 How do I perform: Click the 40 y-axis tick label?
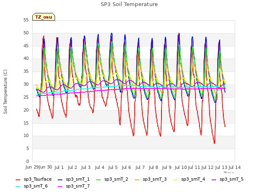(x=26, y=59)
